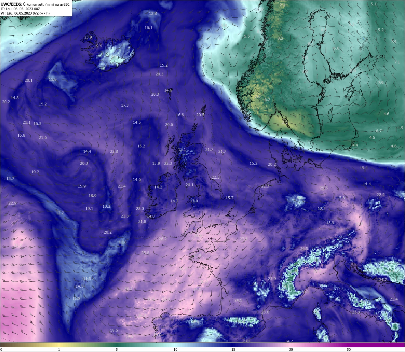Click the 21.8 value label
405x352 pixels.
pos(142,221)
